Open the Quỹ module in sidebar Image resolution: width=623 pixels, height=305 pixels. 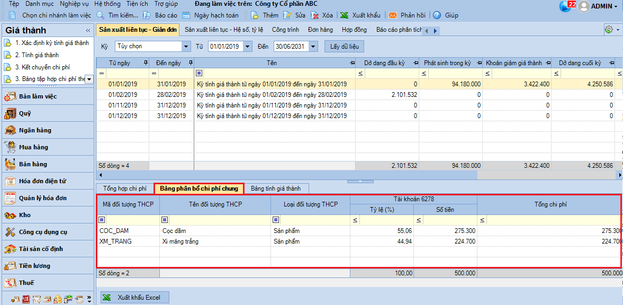[25, 113]
